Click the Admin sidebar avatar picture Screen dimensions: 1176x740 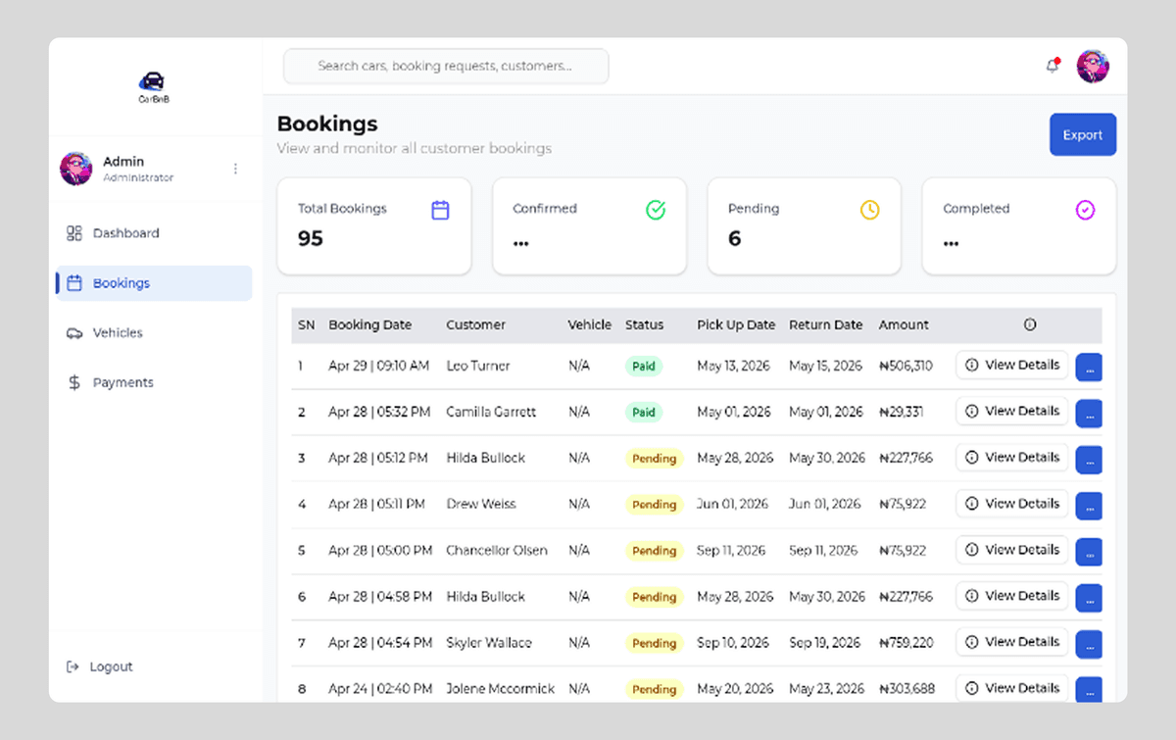tap(75, 169)
